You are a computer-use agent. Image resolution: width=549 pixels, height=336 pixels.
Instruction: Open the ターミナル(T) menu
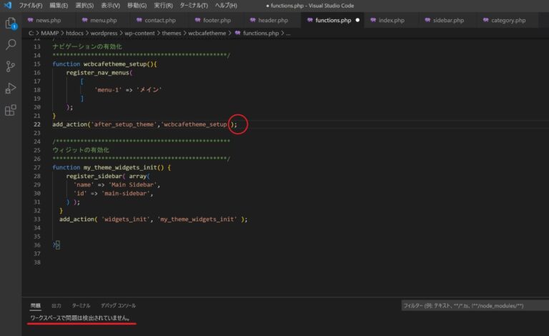194,6
